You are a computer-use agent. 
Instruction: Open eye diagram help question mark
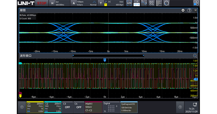189,10
